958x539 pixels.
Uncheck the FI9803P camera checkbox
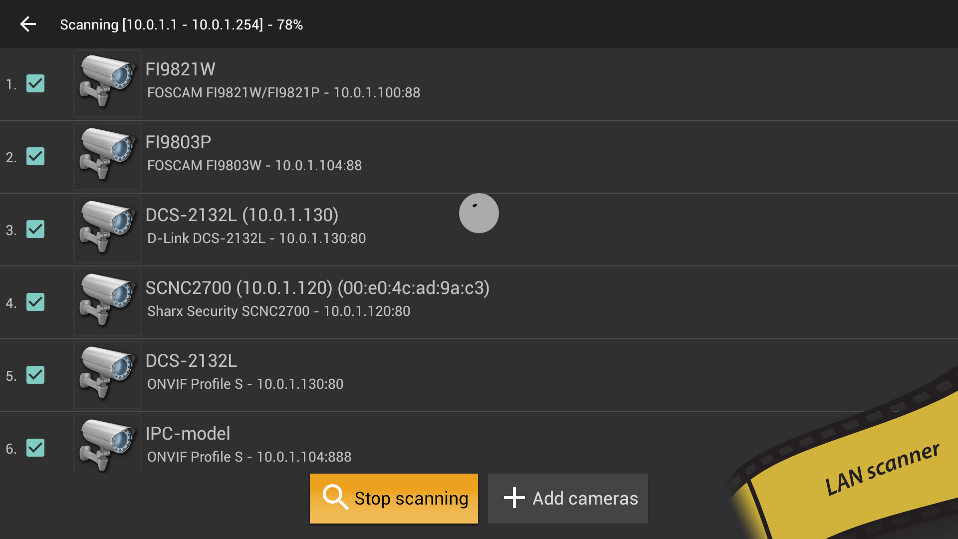point(35,157)
